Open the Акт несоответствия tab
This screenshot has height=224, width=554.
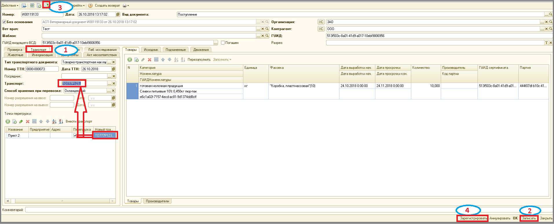(102, 55)
